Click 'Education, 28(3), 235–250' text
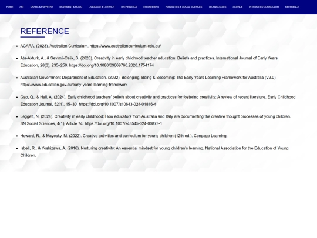The height and width of the screenshot is (238, 317). [44, 65]
